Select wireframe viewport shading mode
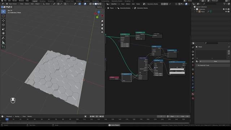Viewport: 231px width, 130px height. point(93,4)
